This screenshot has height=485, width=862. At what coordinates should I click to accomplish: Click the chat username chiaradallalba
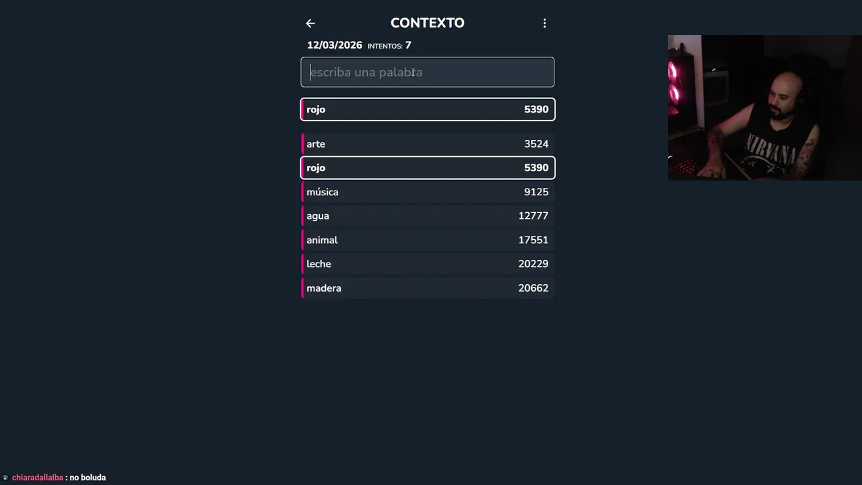[38, 478]
